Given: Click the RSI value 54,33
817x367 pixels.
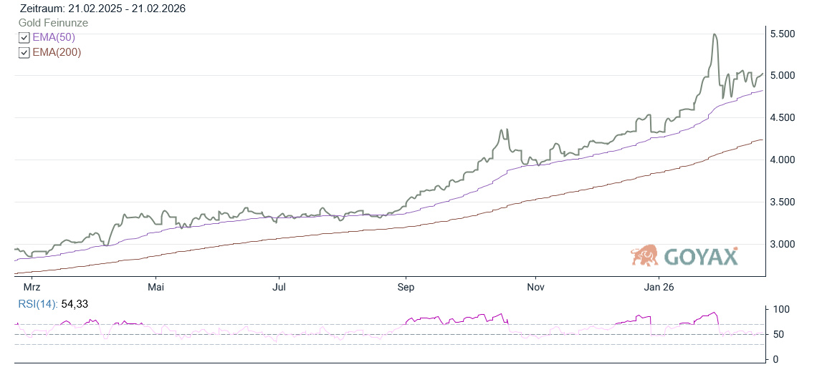Looking at the screenshot, I should click(75, 304).
